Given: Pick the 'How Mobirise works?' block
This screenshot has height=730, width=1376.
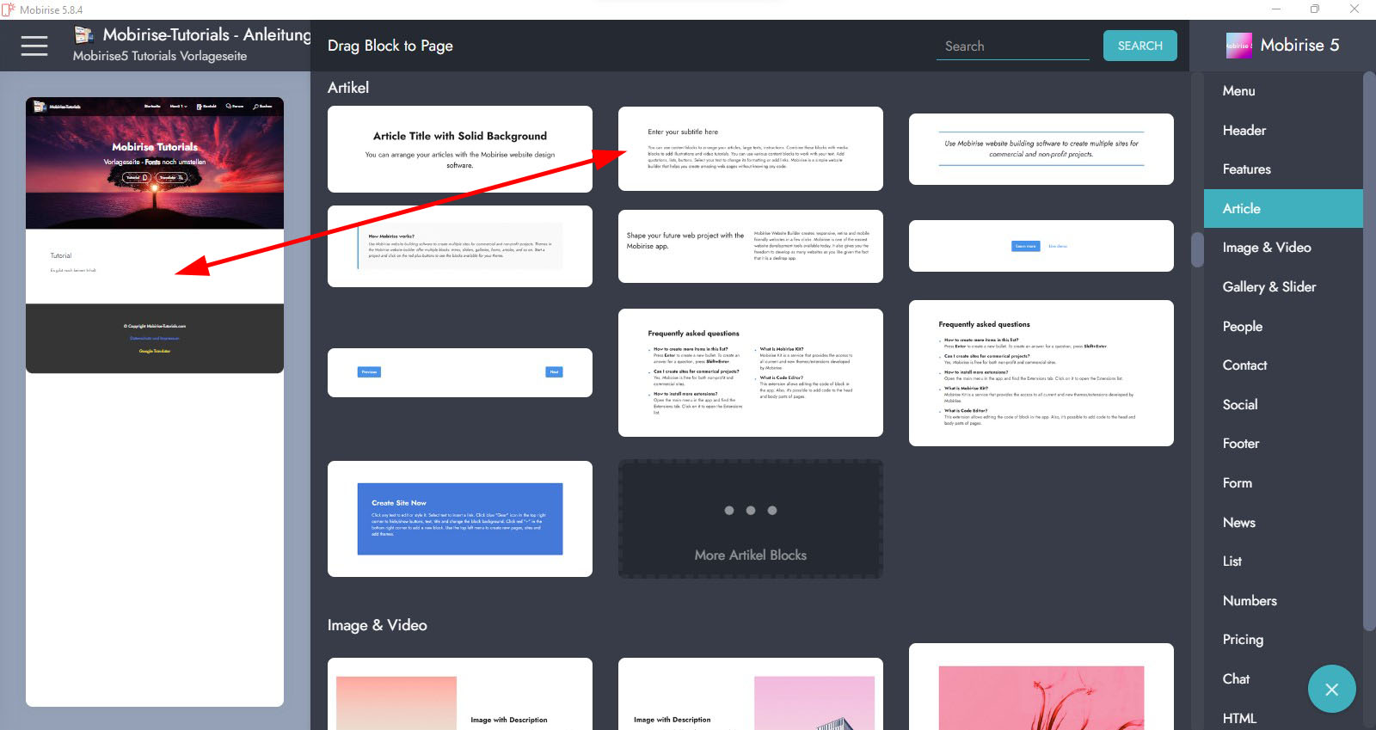Looking at the screenshot, I should click(460, 246).
